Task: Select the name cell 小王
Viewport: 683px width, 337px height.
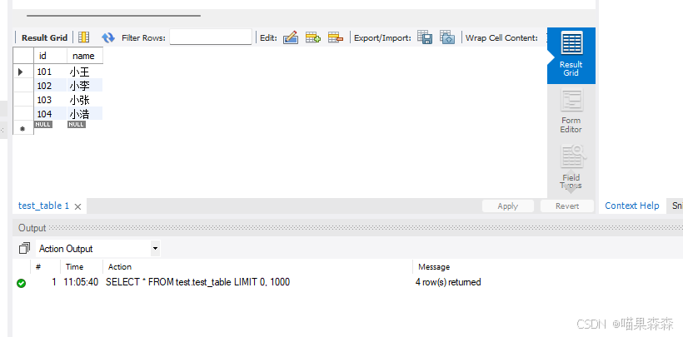Action: 85,72
